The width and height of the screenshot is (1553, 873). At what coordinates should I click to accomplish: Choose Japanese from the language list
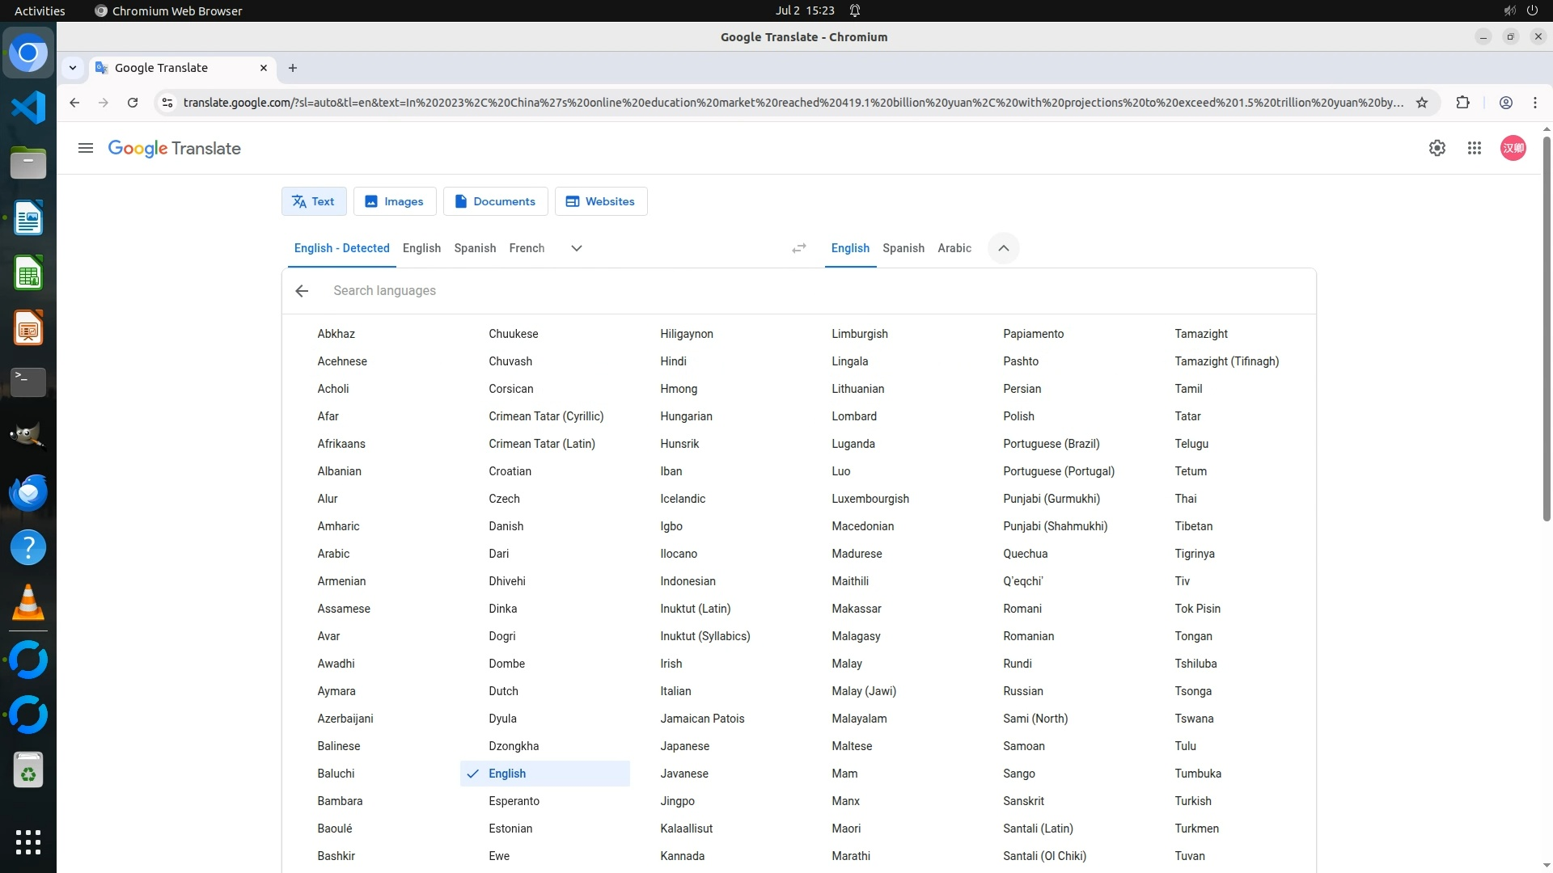coord(684,746)
